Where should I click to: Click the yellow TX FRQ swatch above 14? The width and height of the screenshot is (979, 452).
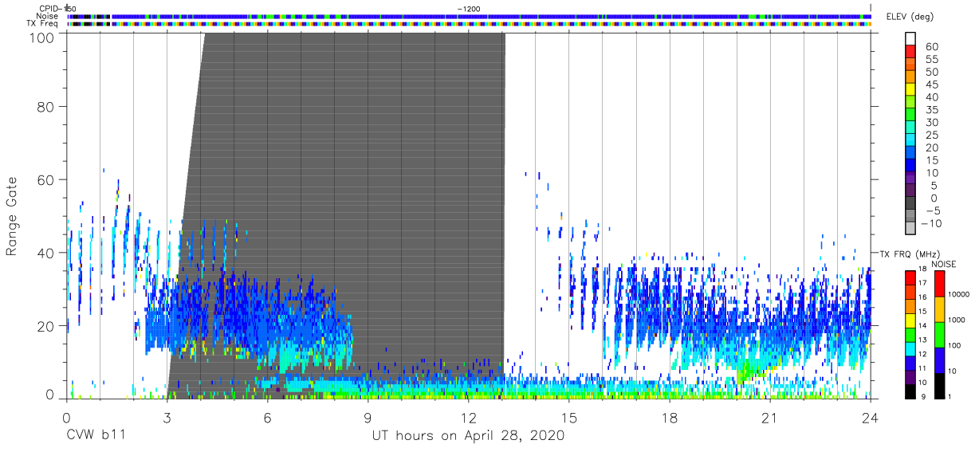pyautogui.click(x=910, y=320)
